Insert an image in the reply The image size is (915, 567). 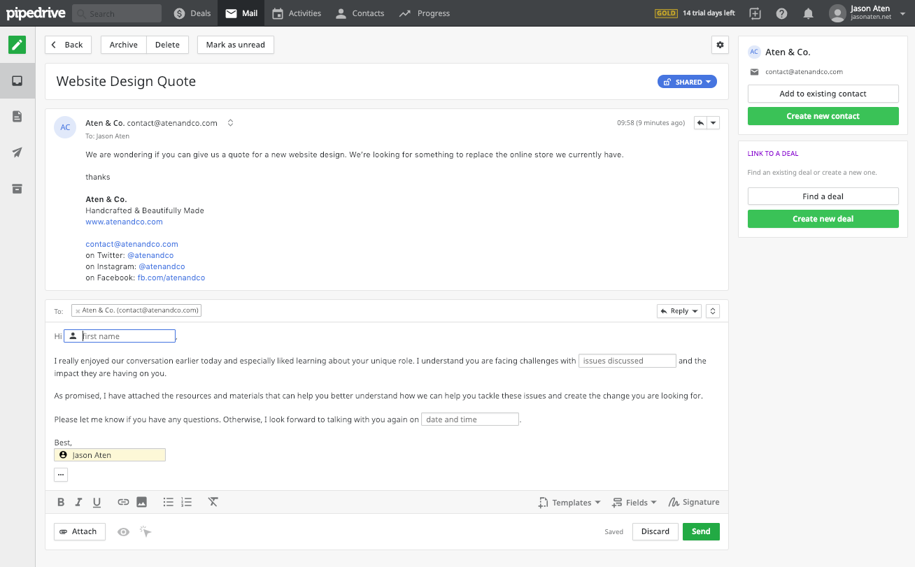click(x=141, y=502)
